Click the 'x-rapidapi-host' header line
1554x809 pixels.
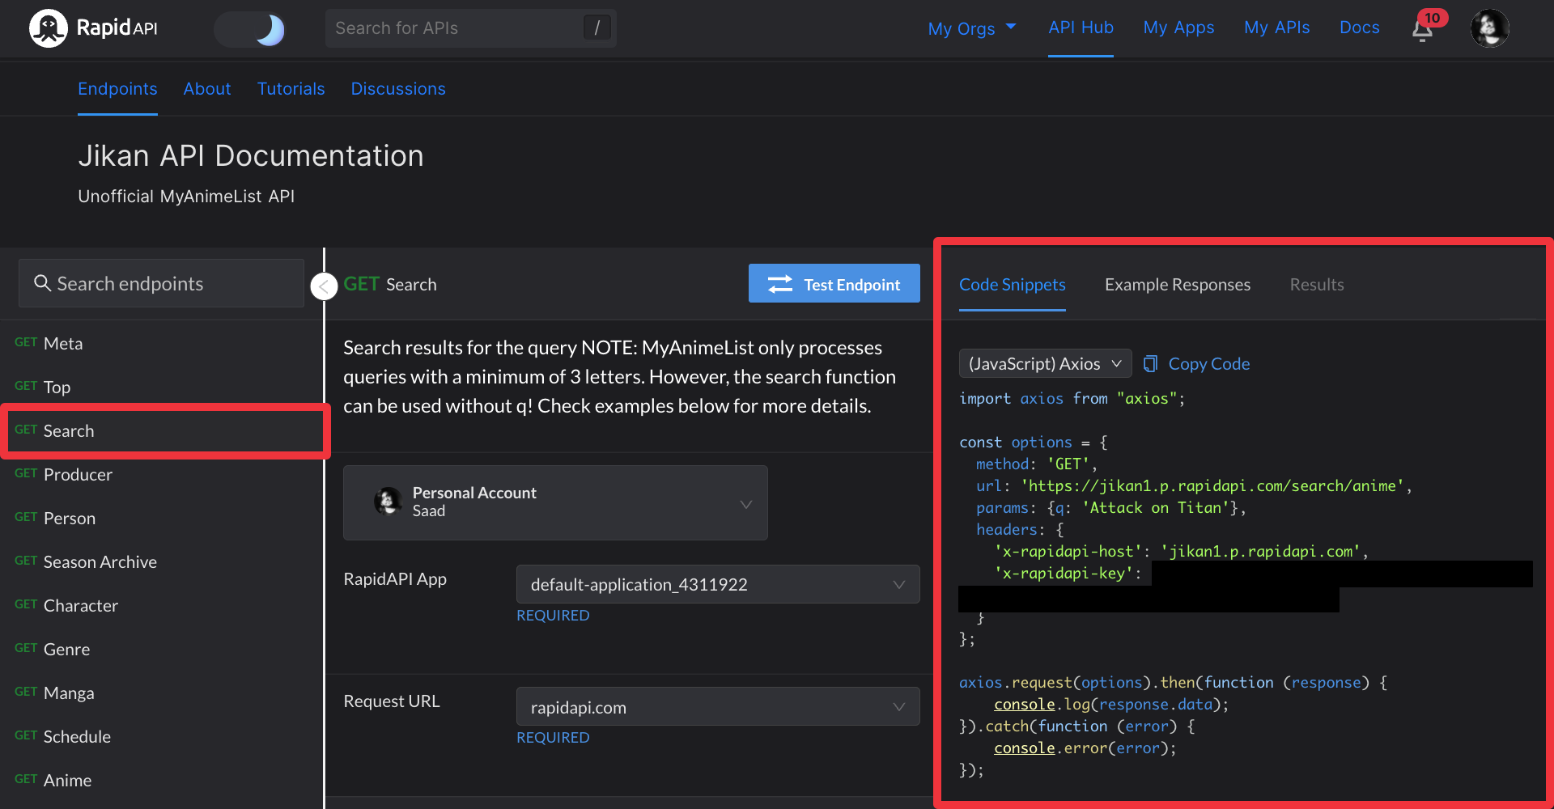pyautogui.click(x=1180, y=552)
